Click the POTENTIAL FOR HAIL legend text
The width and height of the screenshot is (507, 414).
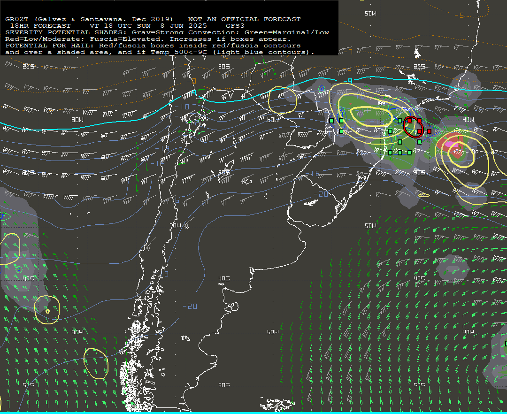click(x=50, y=46)
